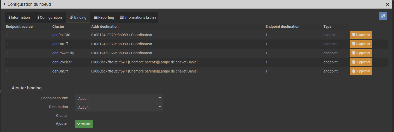Delete the genPowerCfg binding

point(361,53)
